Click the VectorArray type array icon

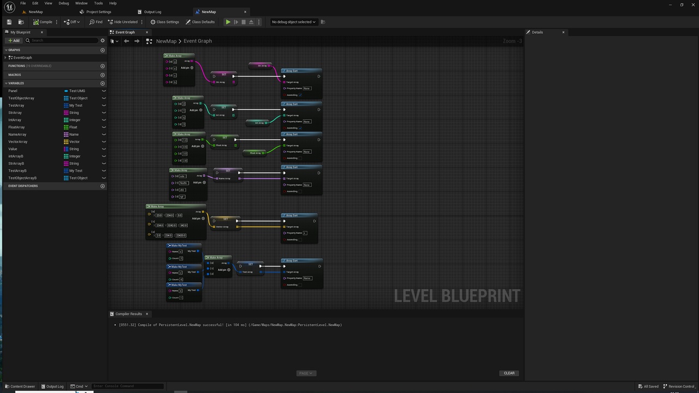[x=66, y=142]
